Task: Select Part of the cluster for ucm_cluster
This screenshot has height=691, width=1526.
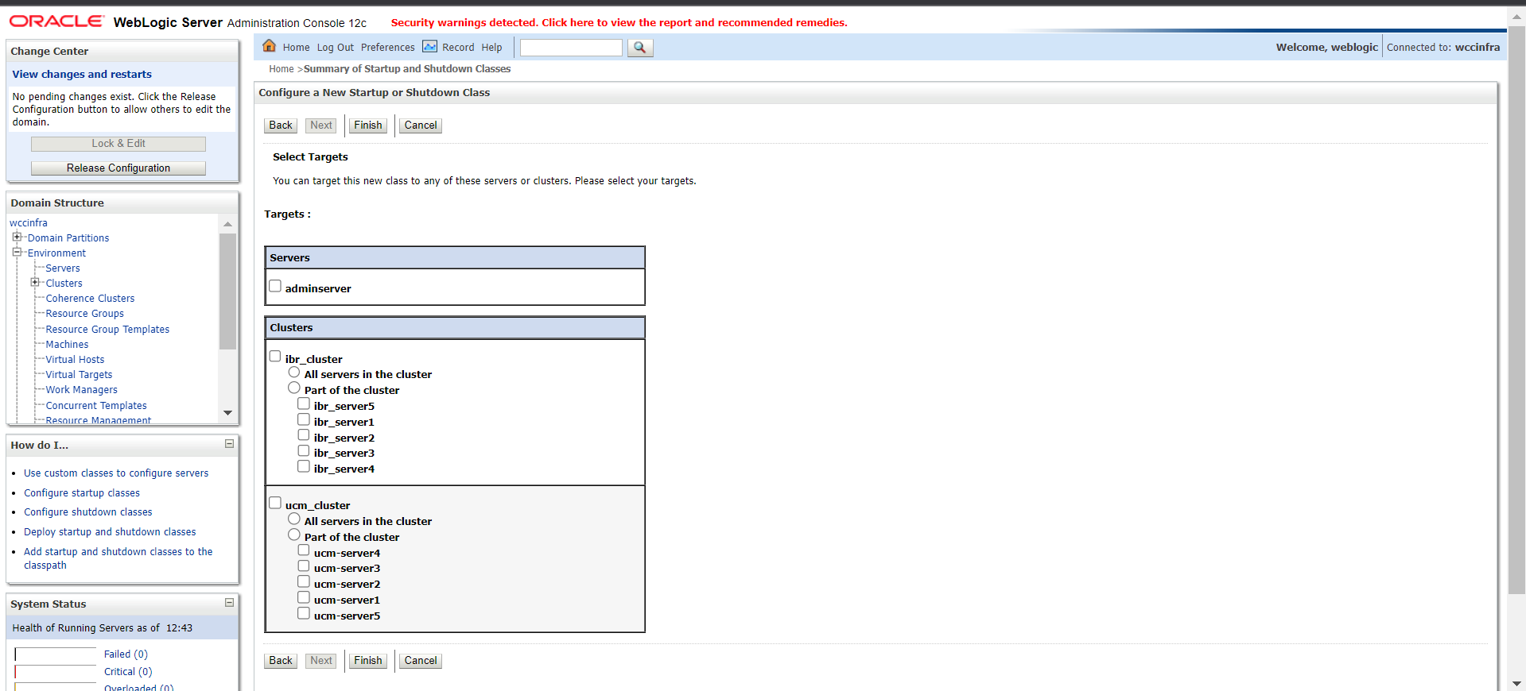Action: (294, 535)
